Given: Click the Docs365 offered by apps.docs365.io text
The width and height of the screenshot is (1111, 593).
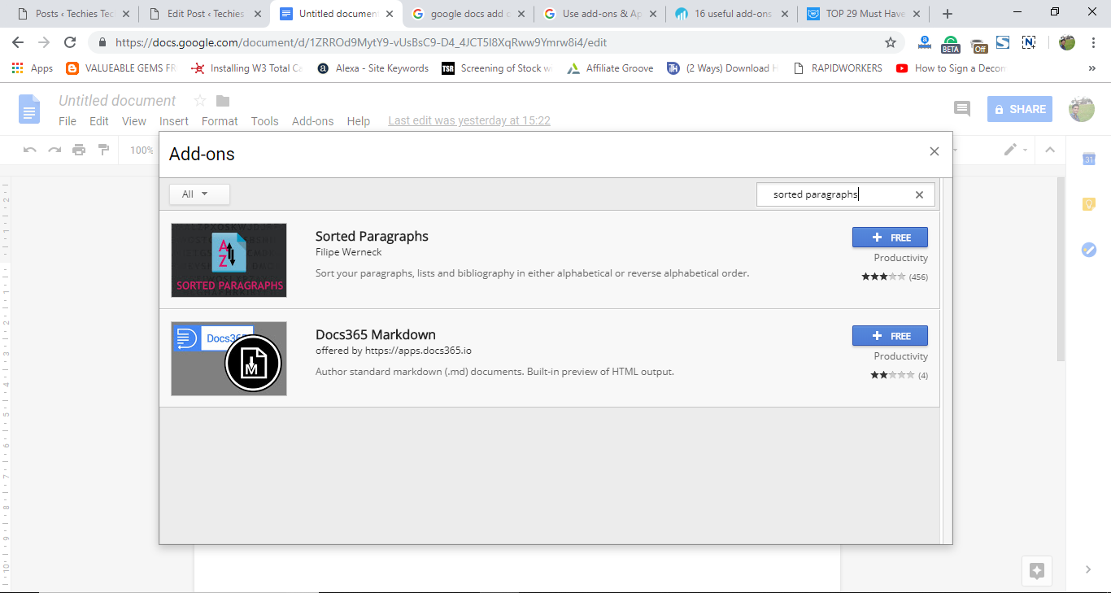Looking at the screenshot, I should point(394,351).
